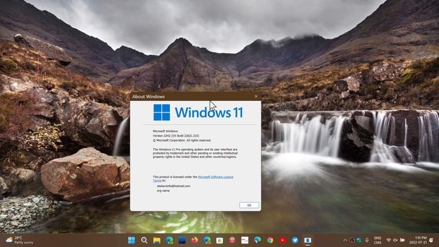The width and height of the screenshot is (439, 247).
Task: Open the notification bell icon
Action: (431, 240)
